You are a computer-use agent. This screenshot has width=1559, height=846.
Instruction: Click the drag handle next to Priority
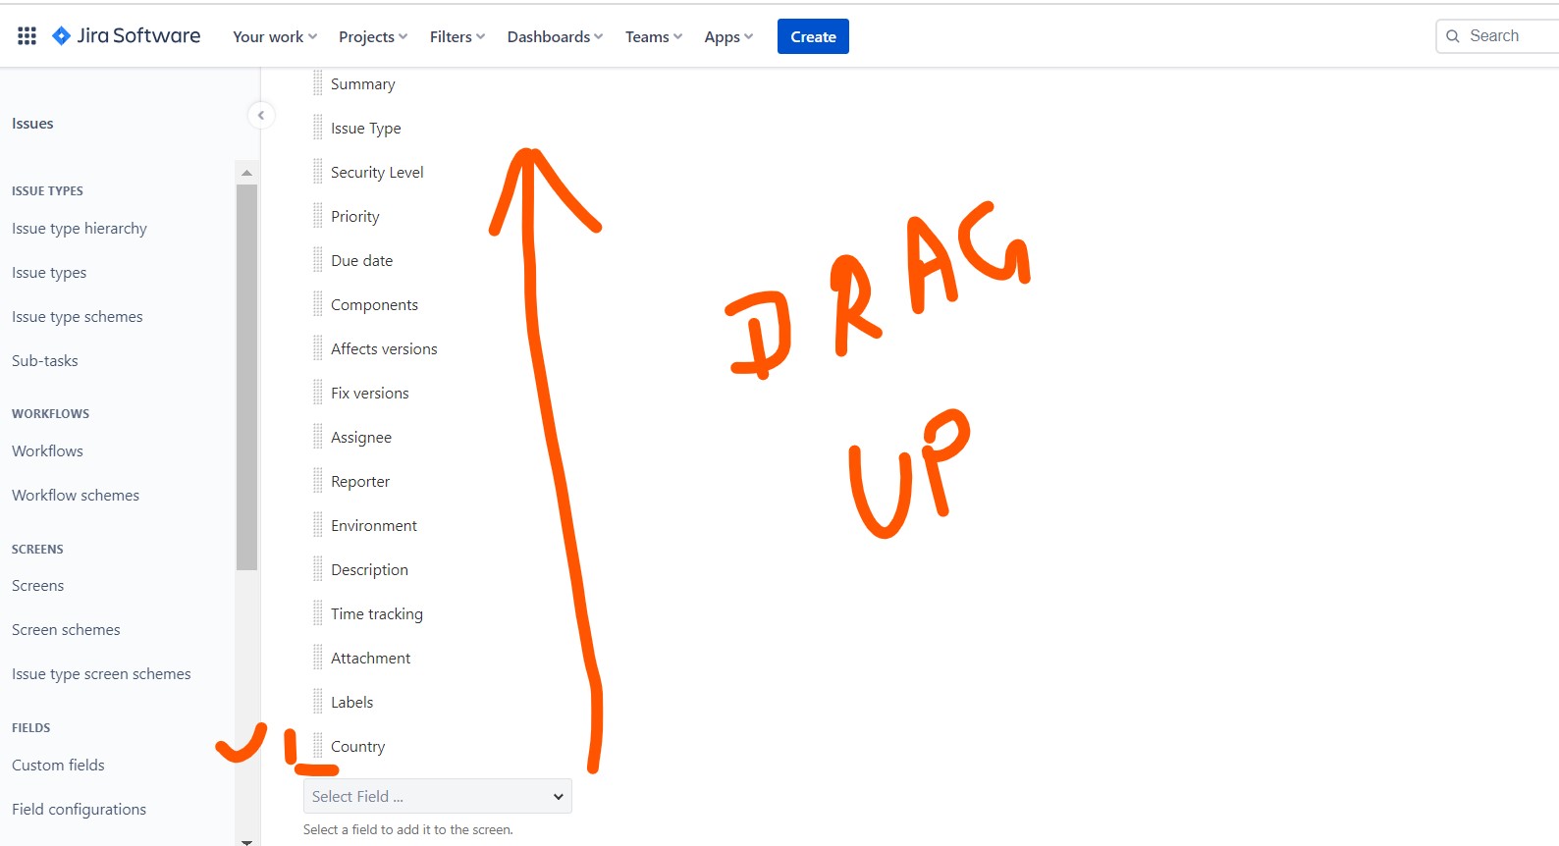tap(317, 216)
